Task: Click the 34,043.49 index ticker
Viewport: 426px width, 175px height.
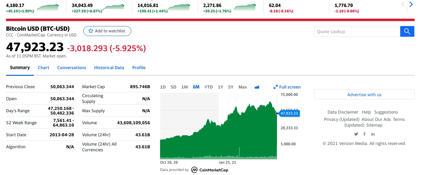Action: pos(82,5)
